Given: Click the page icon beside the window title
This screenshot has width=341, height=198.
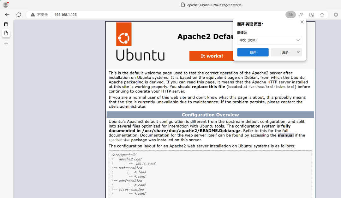Looking at the screenshot, I should pyautogui.click(x=183, y=5).
